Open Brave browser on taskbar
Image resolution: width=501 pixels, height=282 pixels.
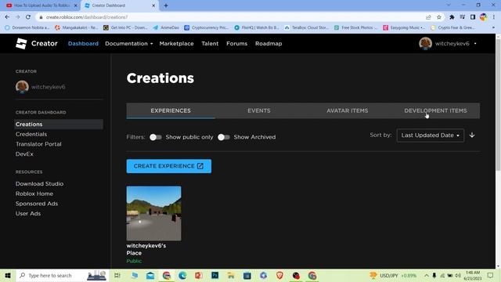tap(279, 275)
